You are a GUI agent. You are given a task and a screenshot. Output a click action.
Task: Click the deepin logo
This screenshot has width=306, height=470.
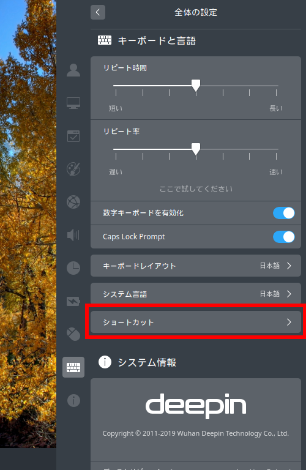click(196, 406)
